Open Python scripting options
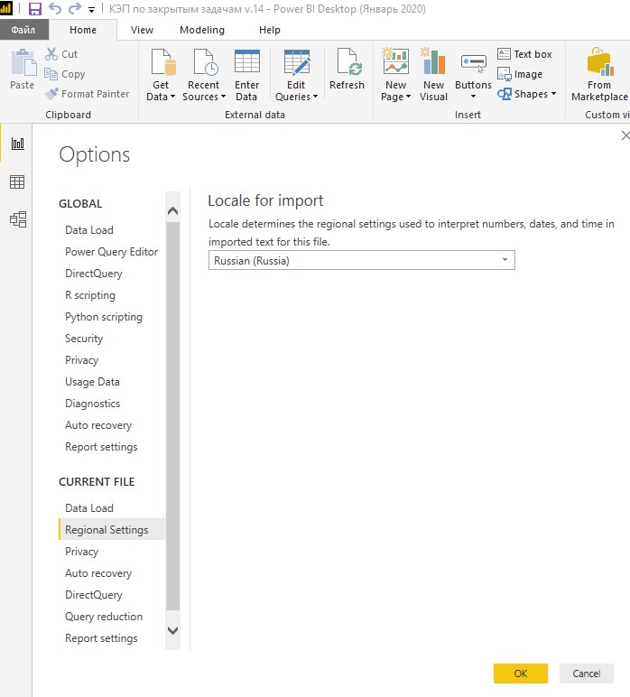The image size is (630, 697). pos(104,317)
